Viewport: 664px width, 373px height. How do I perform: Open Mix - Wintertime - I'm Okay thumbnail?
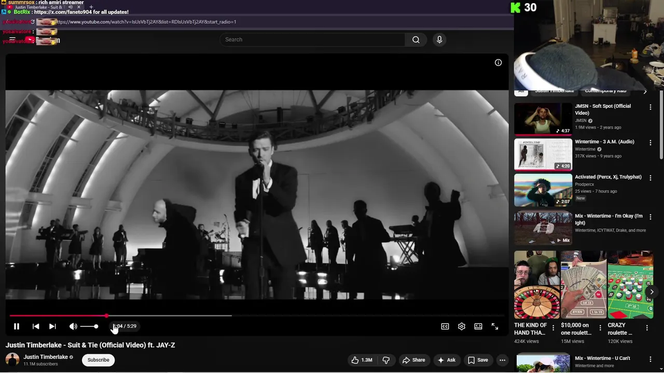[x=543, y=228]
